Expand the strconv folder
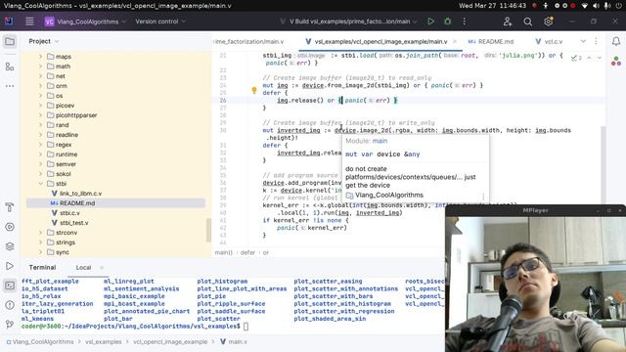This screenshot has width=626, height=352. point(40,233)
